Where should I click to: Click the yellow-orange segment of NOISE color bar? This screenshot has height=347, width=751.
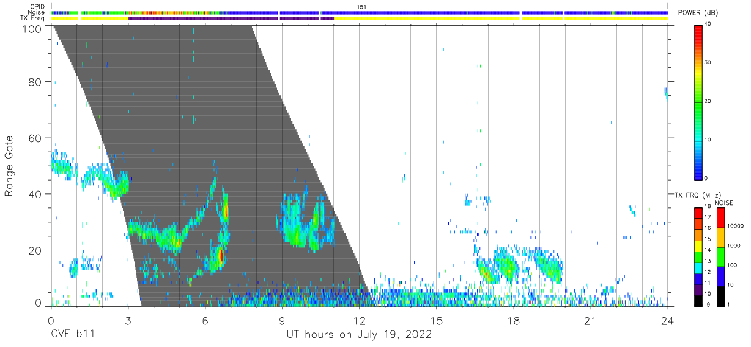(720, 237)
